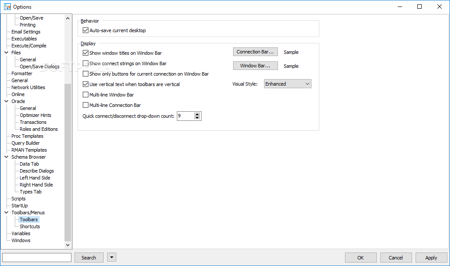Open the Search options dropdown arrow
Image resolution: width=450 pixels, height=266 pixels.
pos(112,257)
